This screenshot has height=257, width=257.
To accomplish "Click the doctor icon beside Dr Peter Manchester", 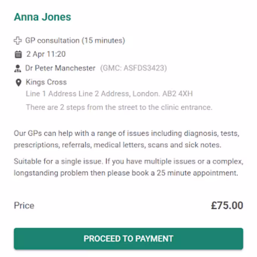I will click(x=18, y=69).
